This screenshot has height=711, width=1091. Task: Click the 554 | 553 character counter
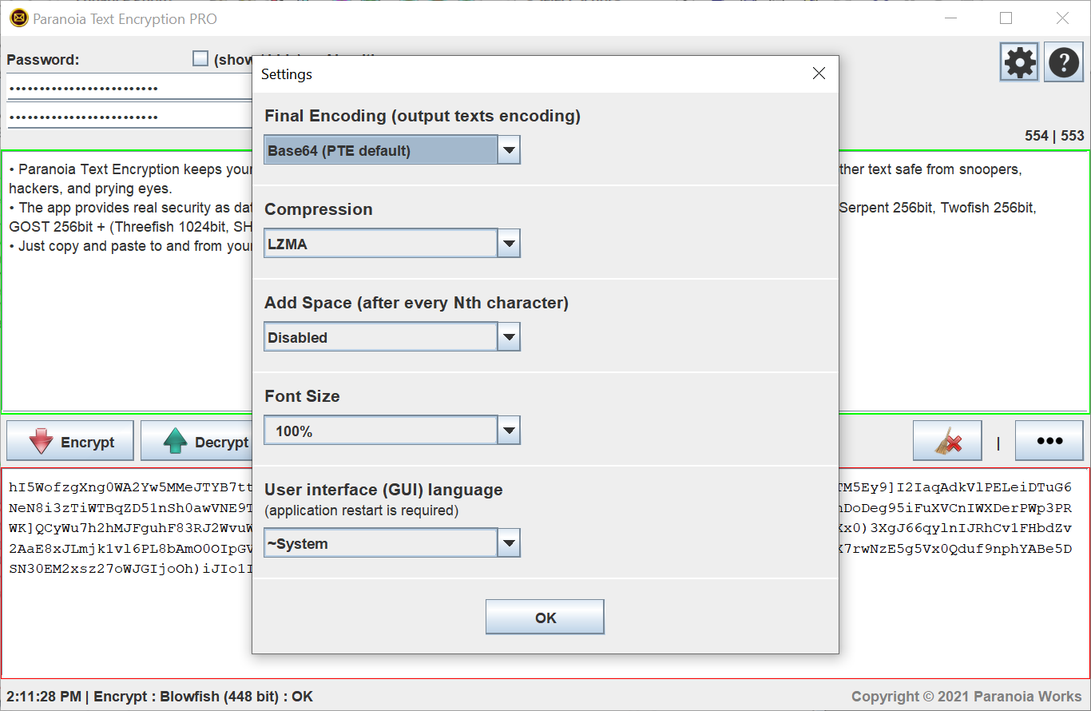[x=1054, y=136]
